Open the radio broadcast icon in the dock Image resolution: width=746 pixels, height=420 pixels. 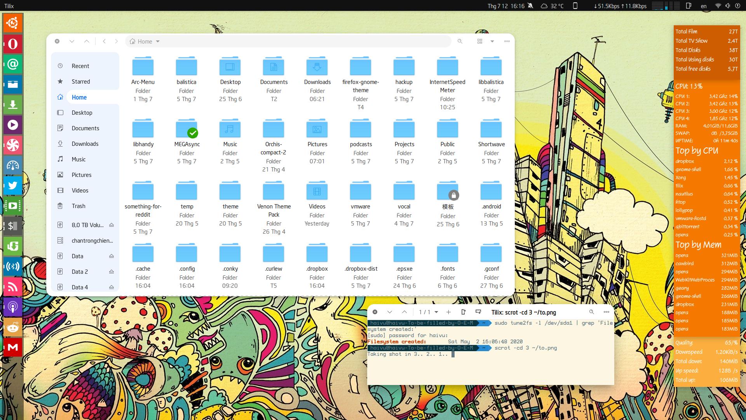pos(13,266)
